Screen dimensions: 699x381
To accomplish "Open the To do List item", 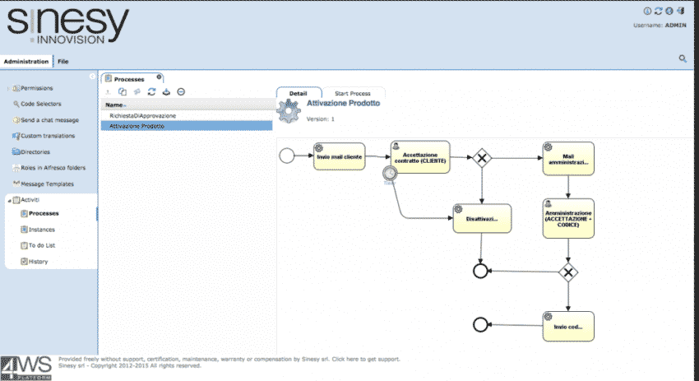I will (43, 245).
